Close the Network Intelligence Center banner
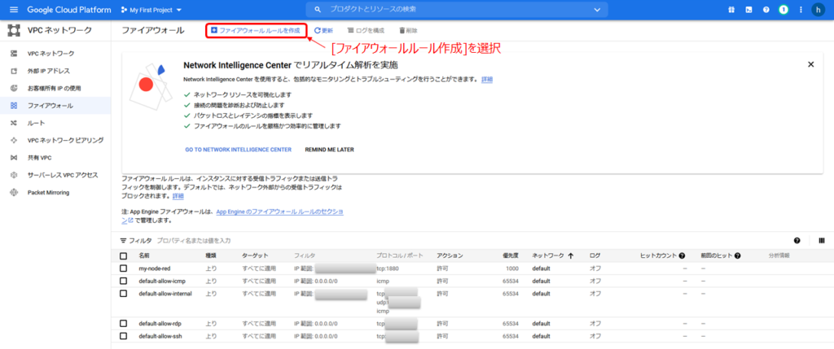Image resolution: width=834 pixels, height=349 pixels. pos(810,63)
